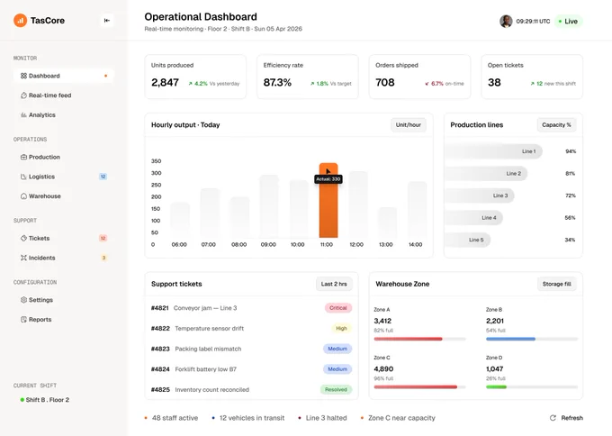Click the Resolved badge on ticket #4825
612x436 pixels.
point(336,389)
